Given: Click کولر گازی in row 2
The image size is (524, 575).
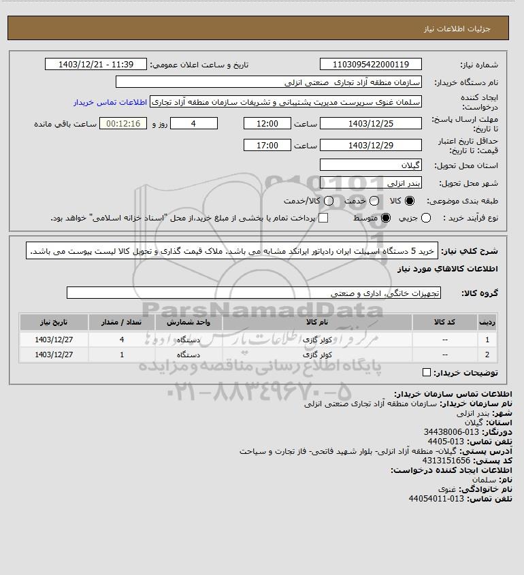Looking at the screenshot, I should point(317,355).
